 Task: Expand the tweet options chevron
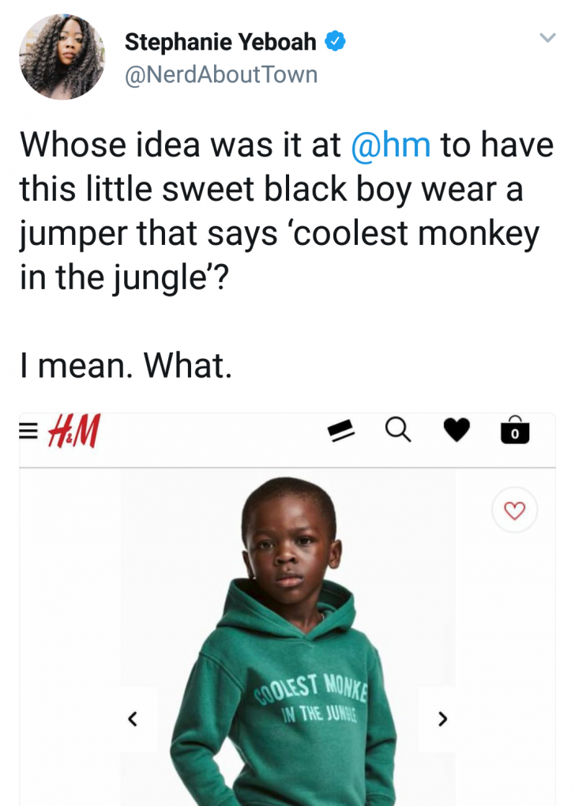click(547, 37)
